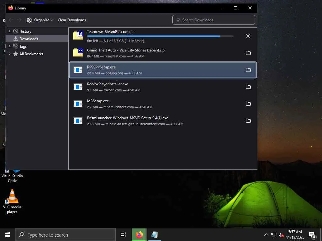Expand the History tree node
The height and width of the screenshot is (241, 322).
(9, 31)
